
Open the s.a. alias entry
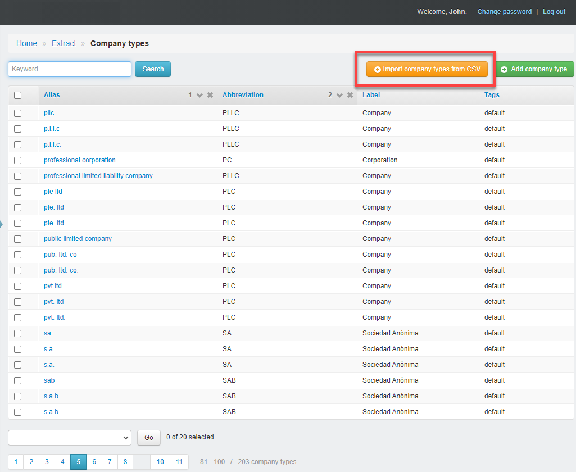tap(49, 364)
